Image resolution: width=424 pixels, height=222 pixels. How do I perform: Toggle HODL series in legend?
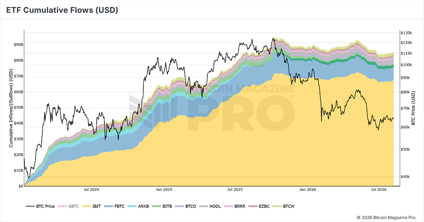click(x=210, y=206)
